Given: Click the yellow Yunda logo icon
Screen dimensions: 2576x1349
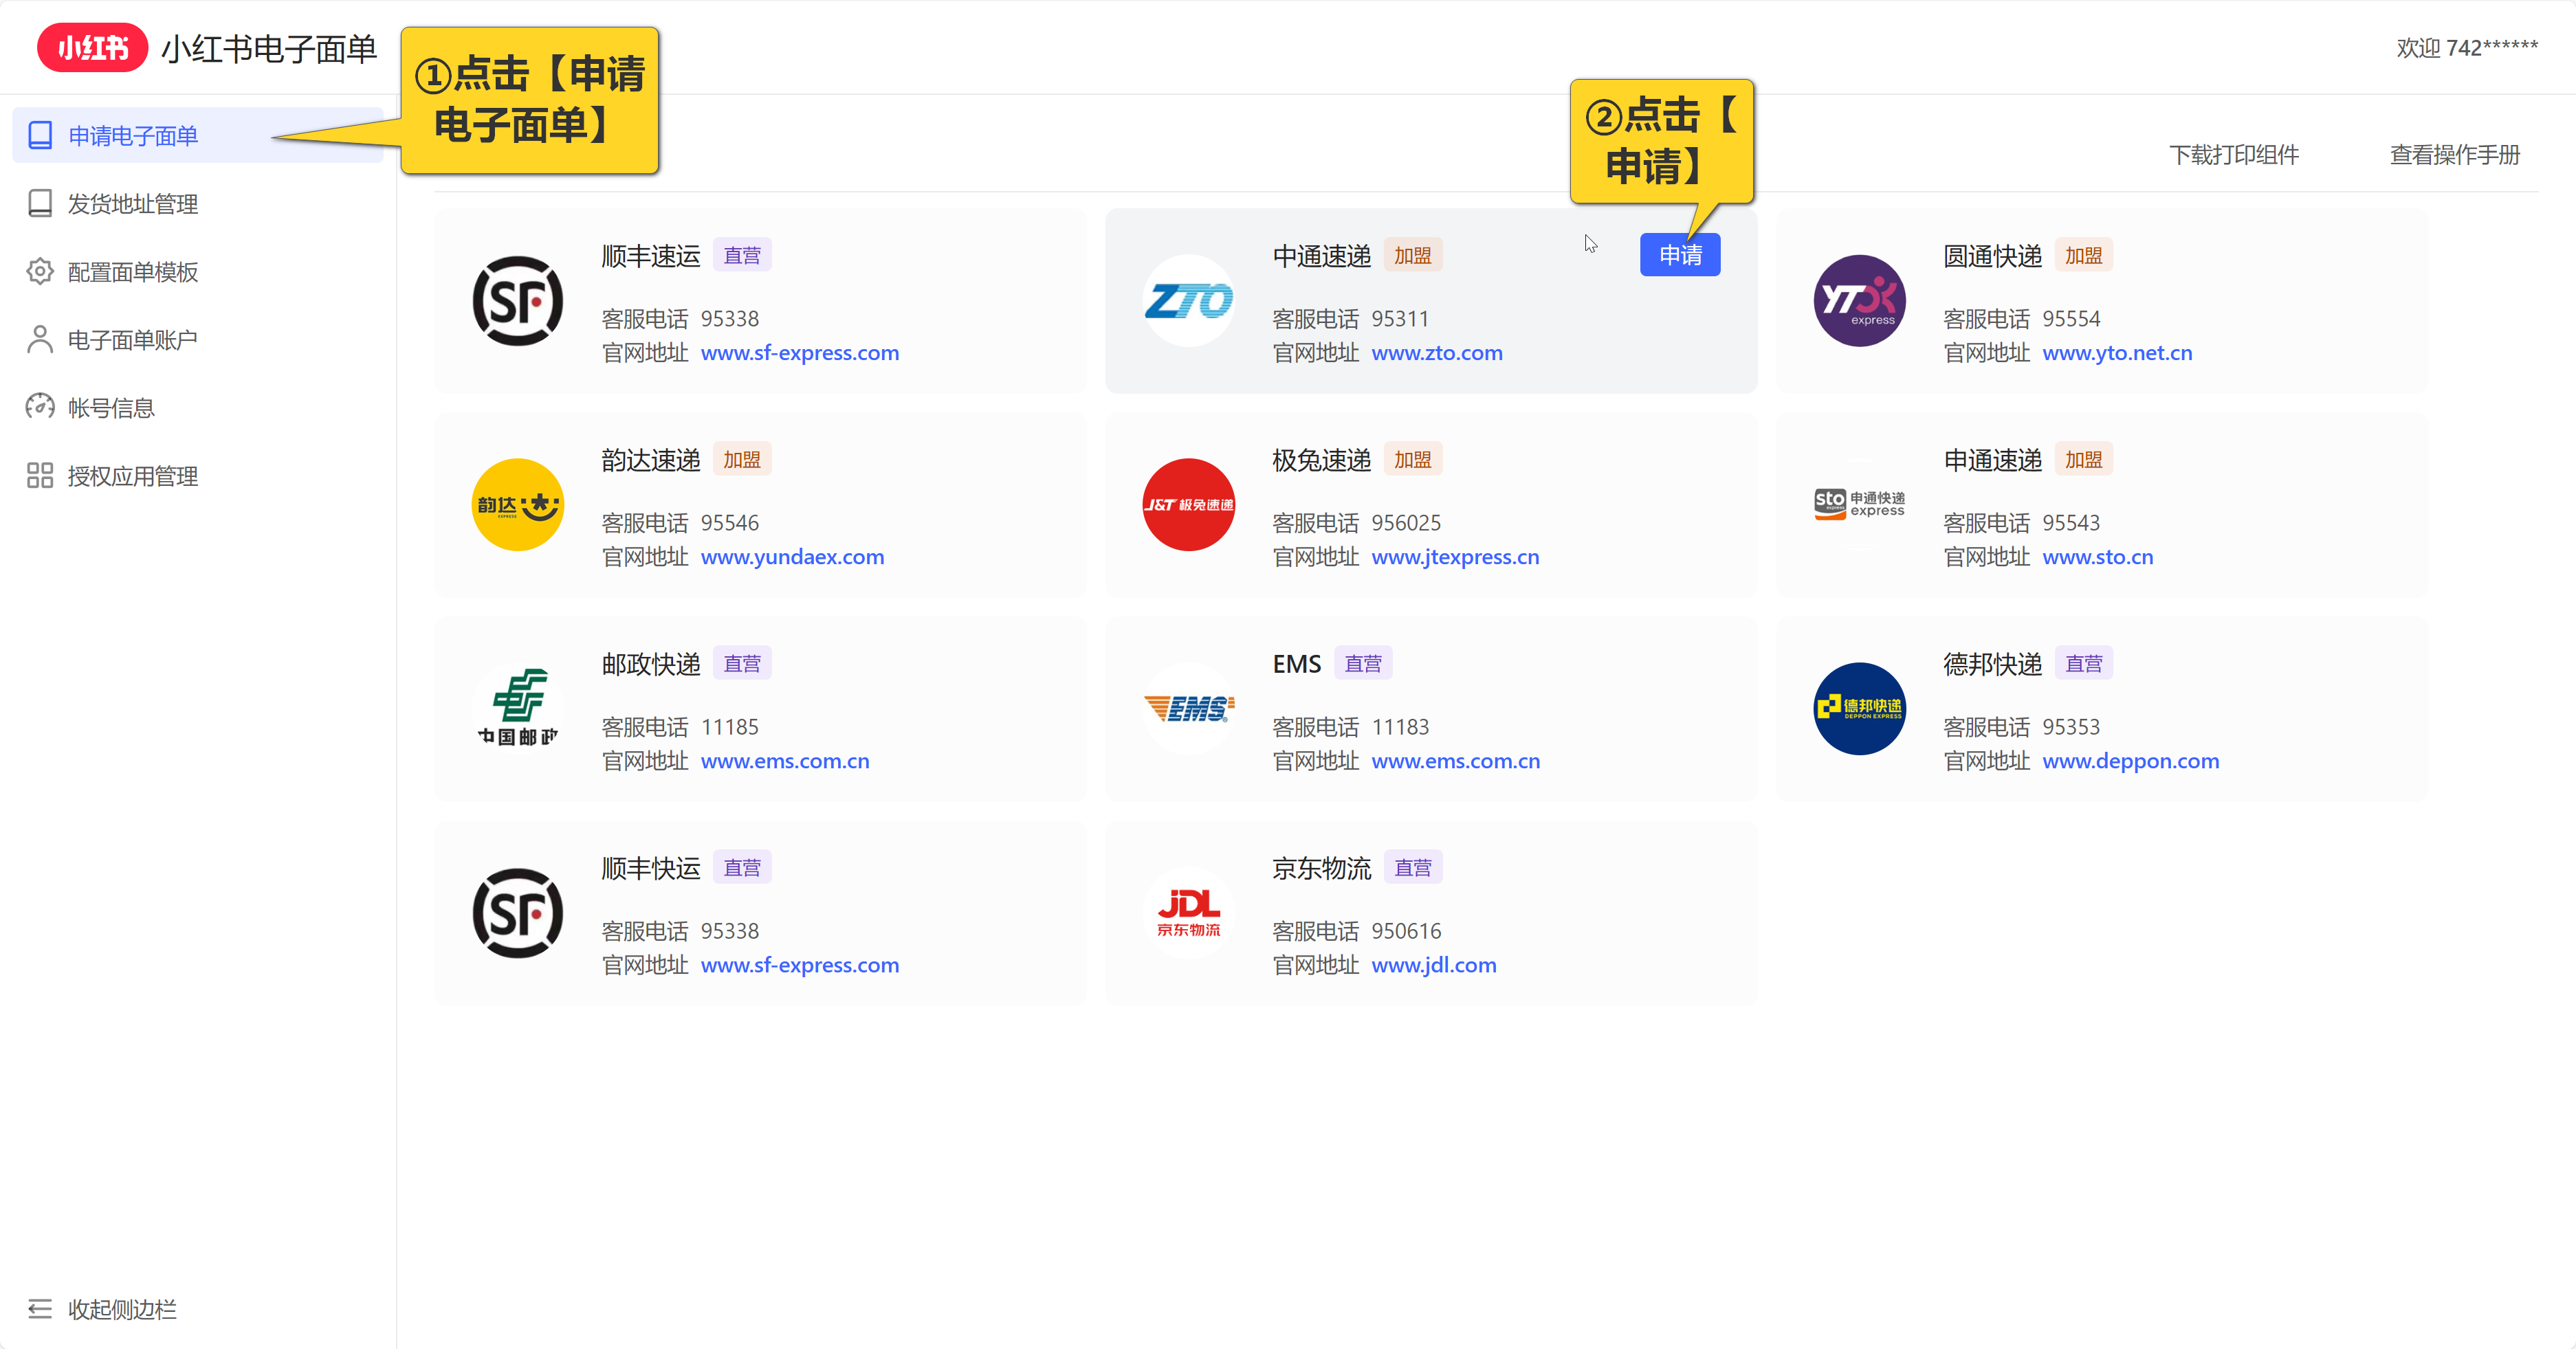Looking at the screenshot, I should pos(517,504).
